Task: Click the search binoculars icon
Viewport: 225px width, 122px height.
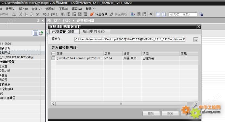Action: pyautogui.click(x=202, y=15)
